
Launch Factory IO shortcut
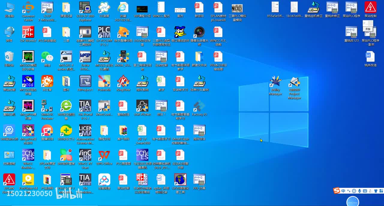click(x=199, y=108)
